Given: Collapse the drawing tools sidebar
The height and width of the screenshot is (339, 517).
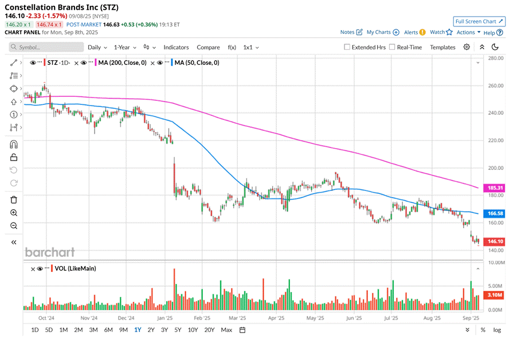Looking at the screenshot, I should click(x=14, y=242).
